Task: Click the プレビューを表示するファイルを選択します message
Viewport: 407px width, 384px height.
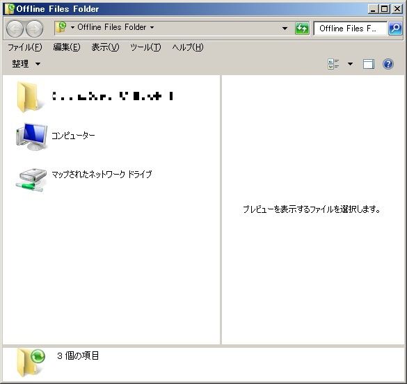Action: tap(312, 209)
